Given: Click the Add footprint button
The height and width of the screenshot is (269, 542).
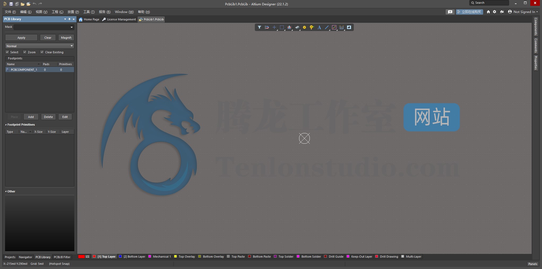Looking at the screenshot, I should 31,117.
